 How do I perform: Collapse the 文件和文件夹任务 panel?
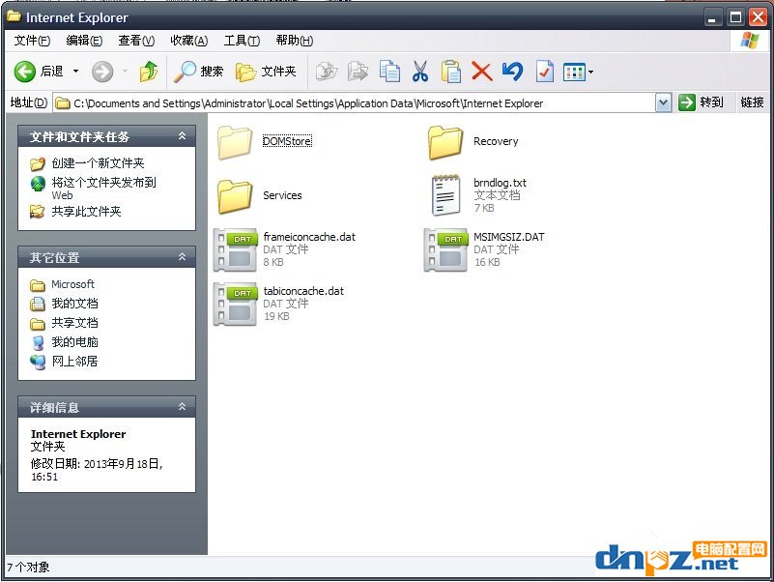[182, 136]
